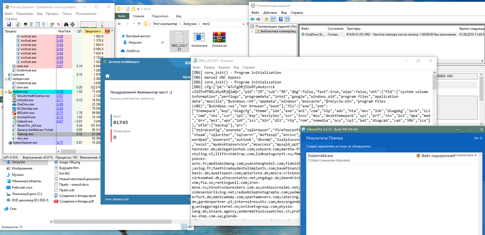Image resolution: width=485 pixels, height=235 pixels.
Task: Select Музыка folder in navigation pane
Action: (x=14, y=175)
